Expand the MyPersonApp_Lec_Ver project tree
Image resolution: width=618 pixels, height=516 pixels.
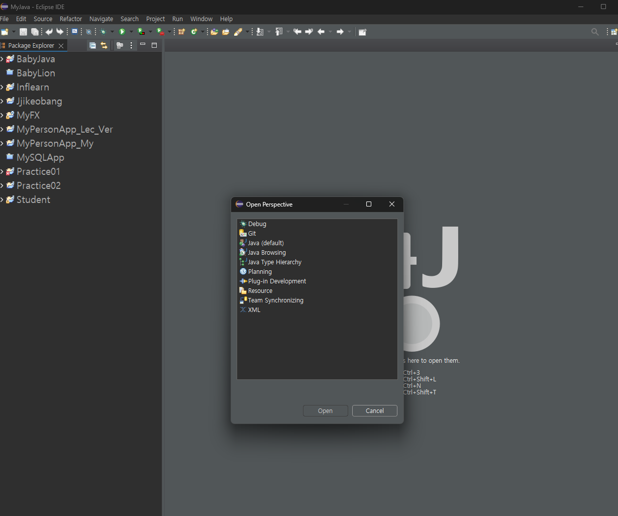(x=2, y=130)
